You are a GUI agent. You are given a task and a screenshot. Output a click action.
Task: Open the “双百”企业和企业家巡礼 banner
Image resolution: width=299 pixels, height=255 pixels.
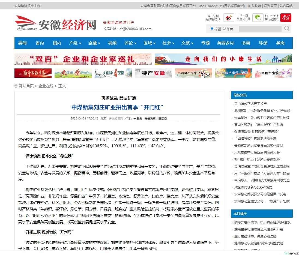83,59
